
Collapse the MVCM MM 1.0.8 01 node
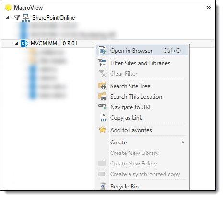16,44
